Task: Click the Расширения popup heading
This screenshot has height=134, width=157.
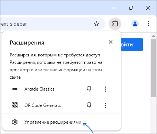Action: tap(27, 43)
